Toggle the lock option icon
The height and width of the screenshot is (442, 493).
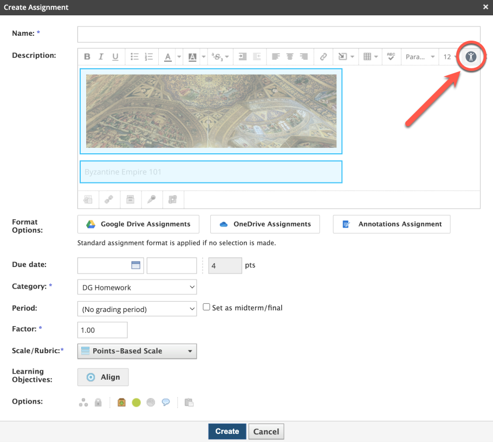(x=98, y=402)
